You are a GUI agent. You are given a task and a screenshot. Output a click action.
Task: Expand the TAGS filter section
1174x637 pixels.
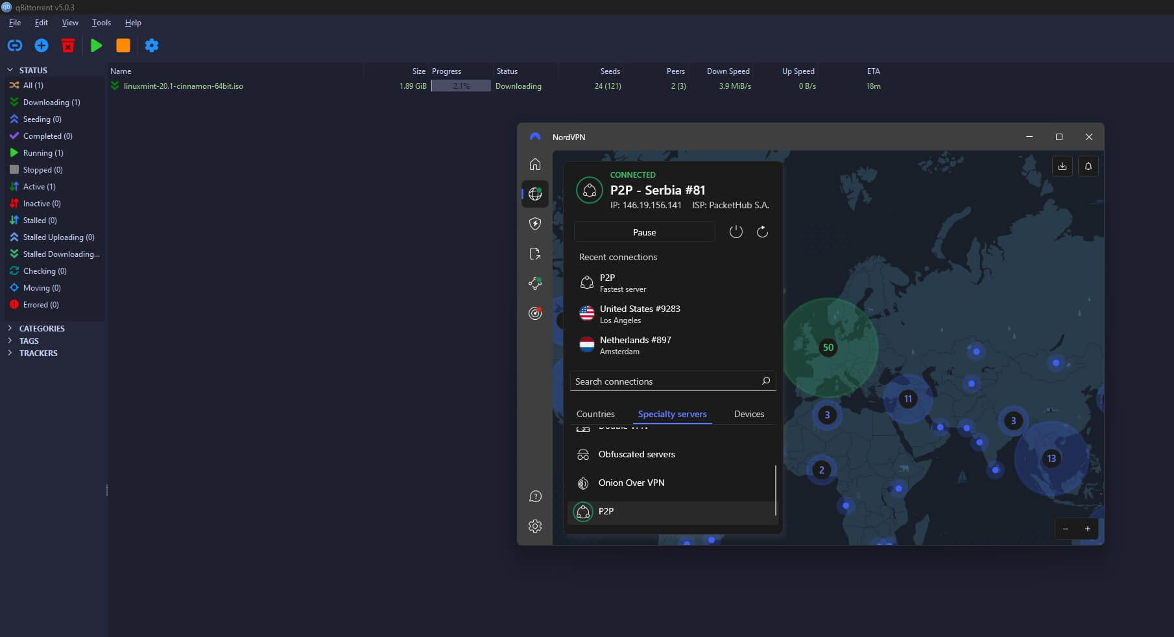point(10,341)
